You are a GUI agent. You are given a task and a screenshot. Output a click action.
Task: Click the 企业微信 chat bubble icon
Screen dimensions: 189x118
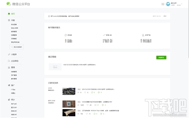tap(9, 61)
